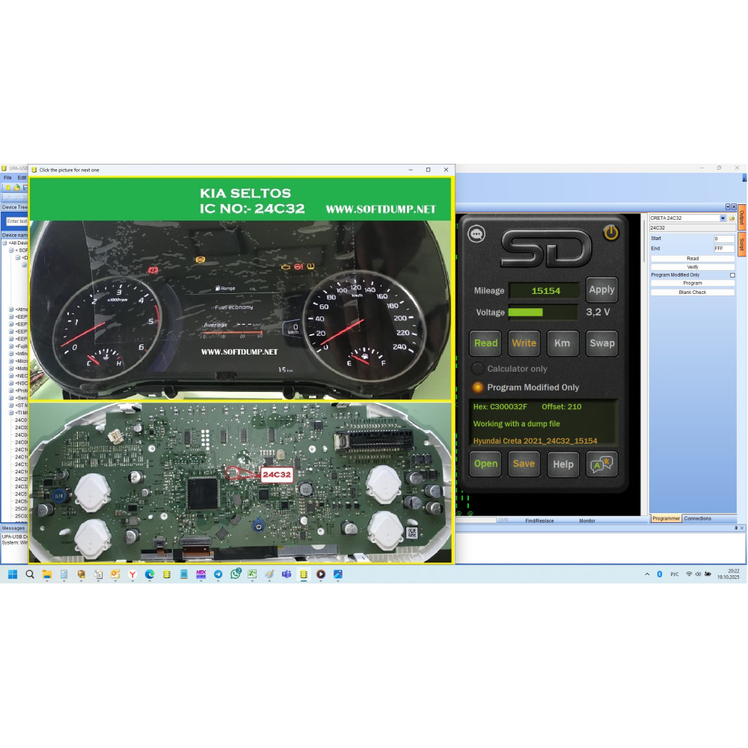The image size is (748, 748).
Task: Click the Mileage value field 15154
Action: click(x=545, y=290)
